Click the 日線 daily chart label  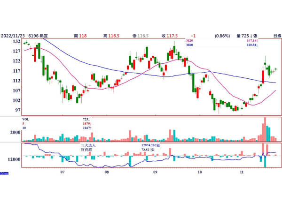[x=277, y=36]
